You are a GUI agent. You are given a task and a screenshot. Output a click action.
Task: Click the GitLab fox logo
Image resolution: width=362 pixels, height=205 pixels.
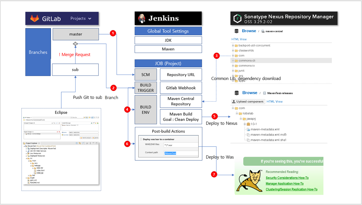coord(34,19)
